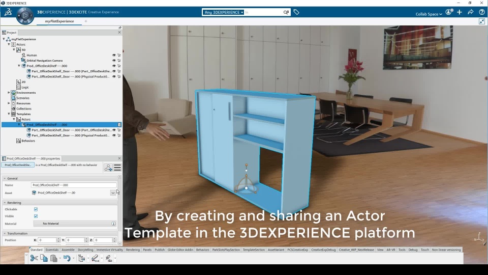Click the Undo arrow icon
This screenshot has width=488, height=275.
click(67, 258)
